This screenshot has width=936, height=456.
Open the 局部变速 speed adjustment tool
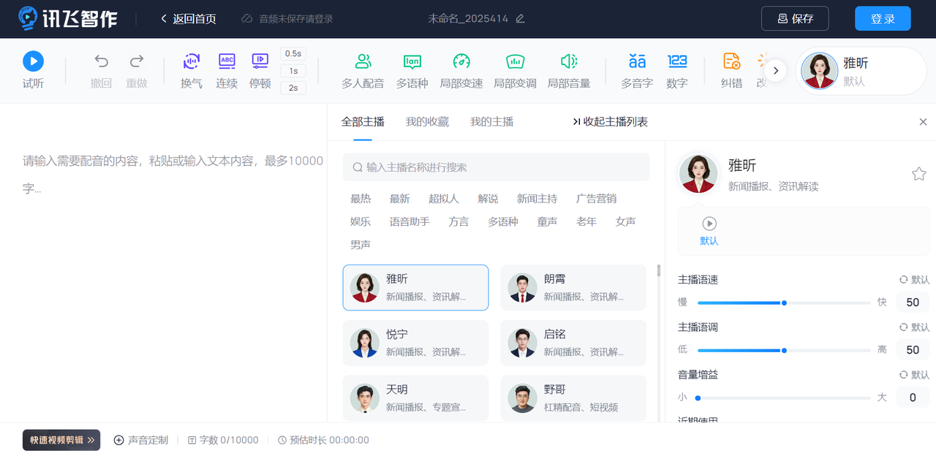pos(463,70)
